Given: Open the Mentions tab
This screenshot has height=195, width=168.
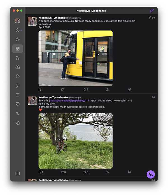Looking at the screenshot, I should [x=18, y=39].
